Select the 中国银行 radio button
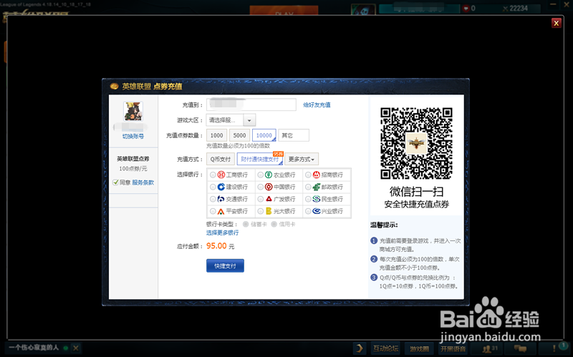573x357 pixels. pyautogui.click(x=260, y=187)
